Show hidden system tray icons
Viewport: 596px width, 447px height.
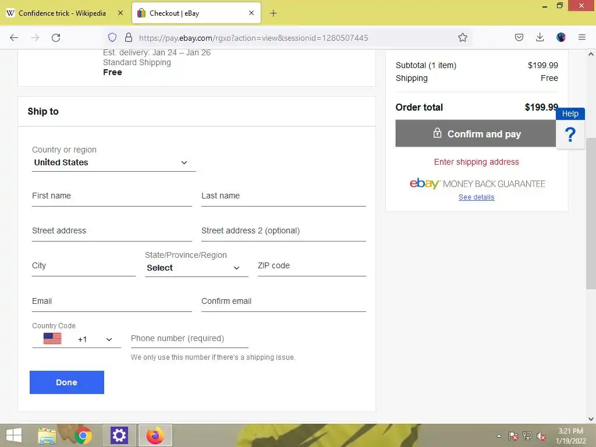[499, 436]
